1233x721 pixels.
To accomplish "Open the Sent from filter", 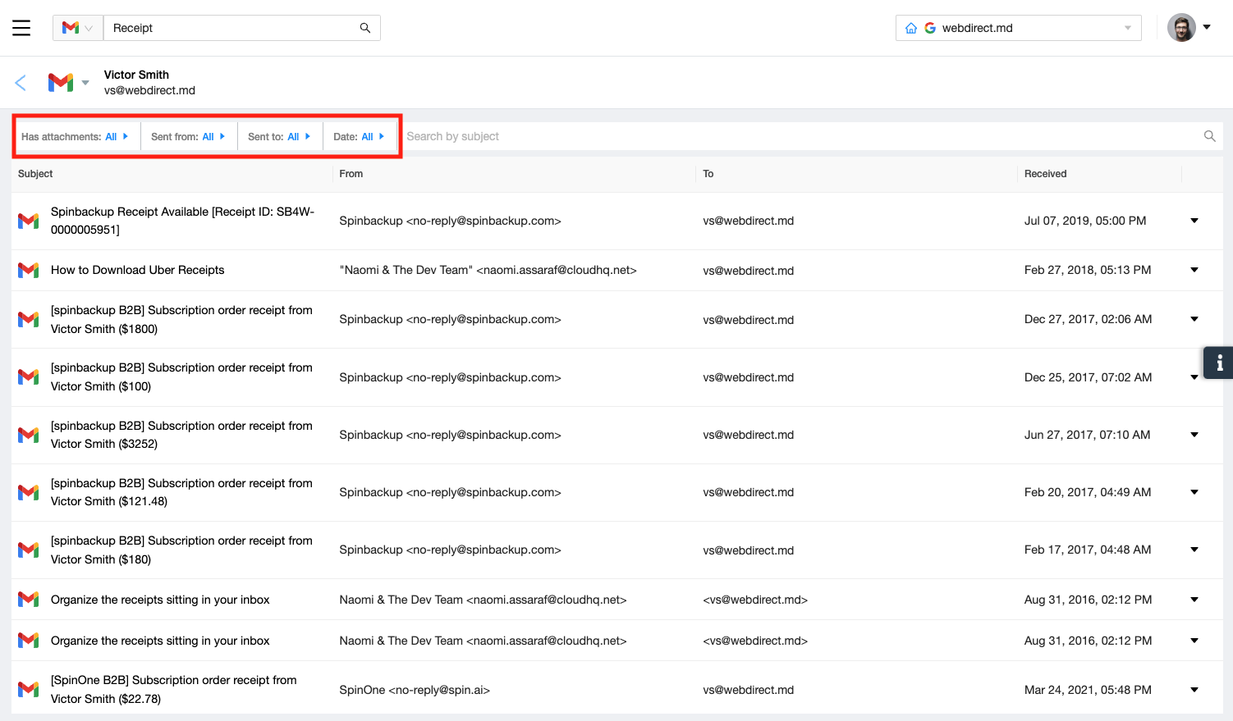I will 187,137.
